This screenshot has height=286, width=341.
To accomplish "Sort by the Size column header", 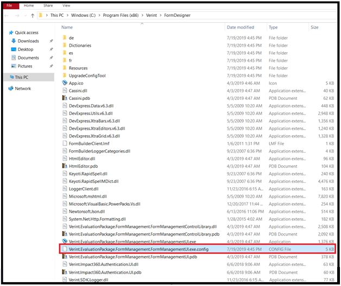I will tap(314, 27).
